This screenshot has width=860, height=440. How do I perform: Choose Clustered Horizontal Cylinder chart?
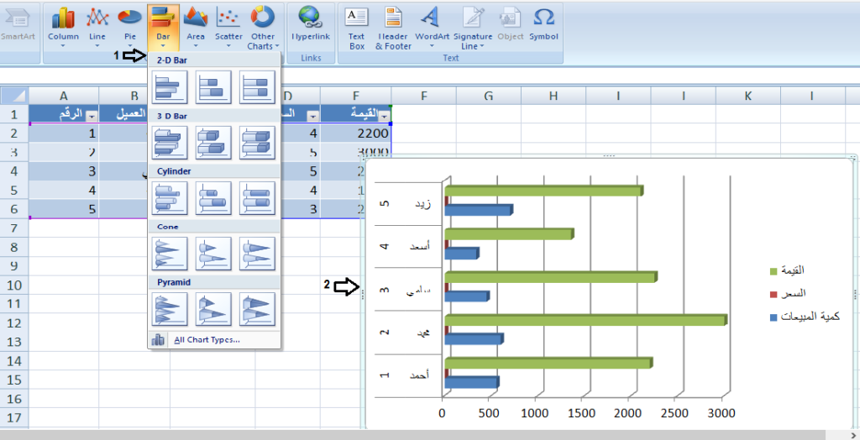(x=170, y=198)
